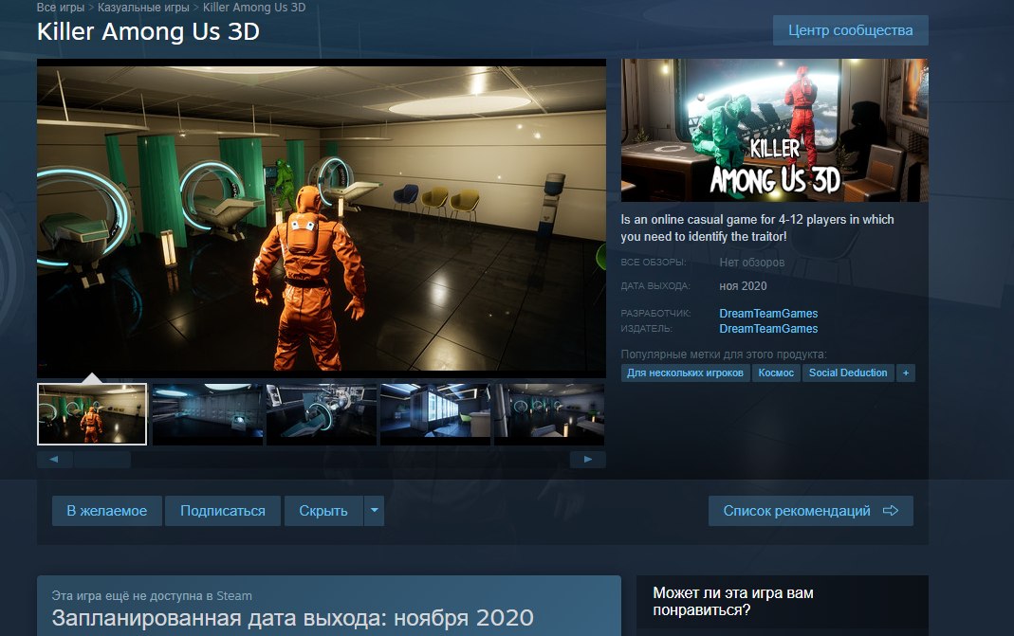The image size is (1014, 636).
Task: Select the 'Social Deduction' tag
Action: click(848, 373)
